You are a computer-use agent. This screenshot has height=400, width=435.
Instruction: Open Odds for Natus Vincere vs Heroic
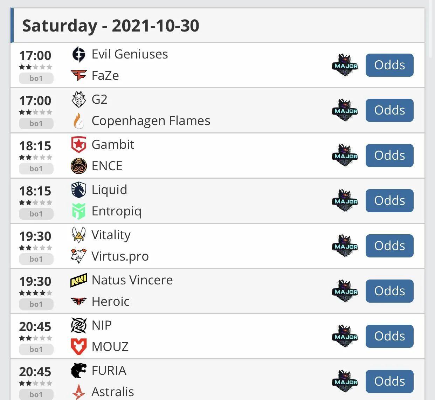(389, 291)
